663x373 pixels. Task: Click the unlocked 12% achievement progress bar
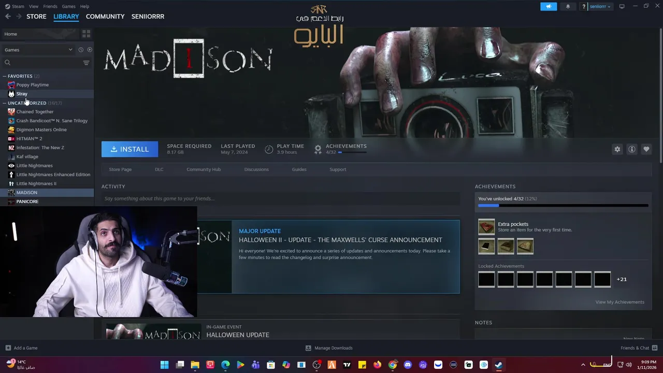(563, 206)
